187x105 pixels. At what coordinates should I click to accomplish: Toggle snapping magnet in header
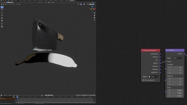pos(49,2)
